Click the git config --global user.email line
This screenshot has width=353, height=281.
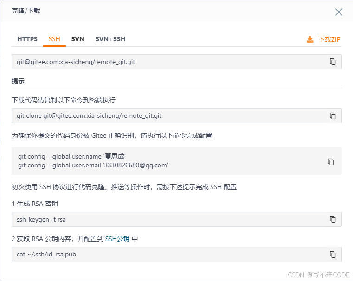pos(93,166)
